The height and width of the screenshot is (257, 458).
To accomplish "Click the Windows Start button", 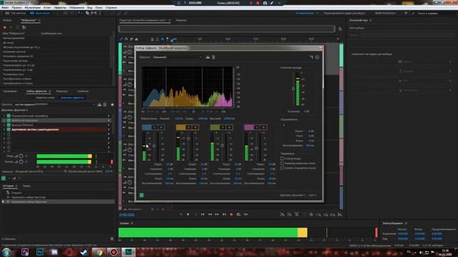I will (6, 252).
